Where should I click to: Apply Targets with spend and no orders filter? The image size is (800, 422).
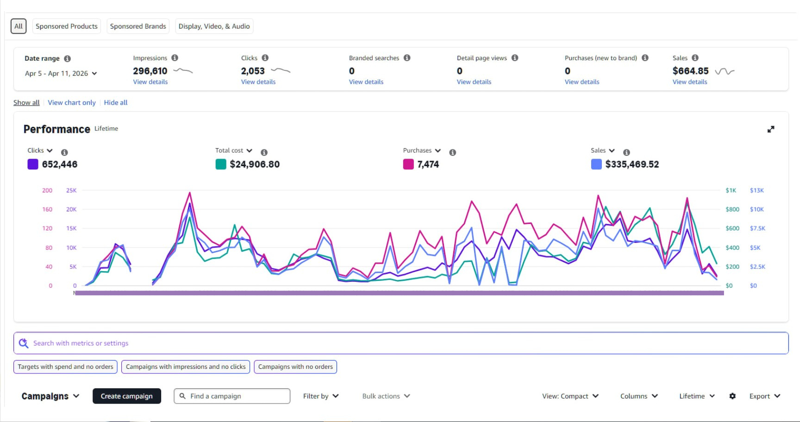[x=65, y=367]
